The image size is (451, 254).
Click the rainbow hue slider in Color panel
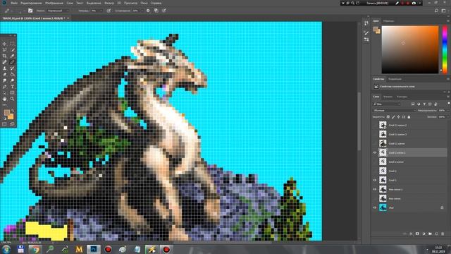[445, 49]
